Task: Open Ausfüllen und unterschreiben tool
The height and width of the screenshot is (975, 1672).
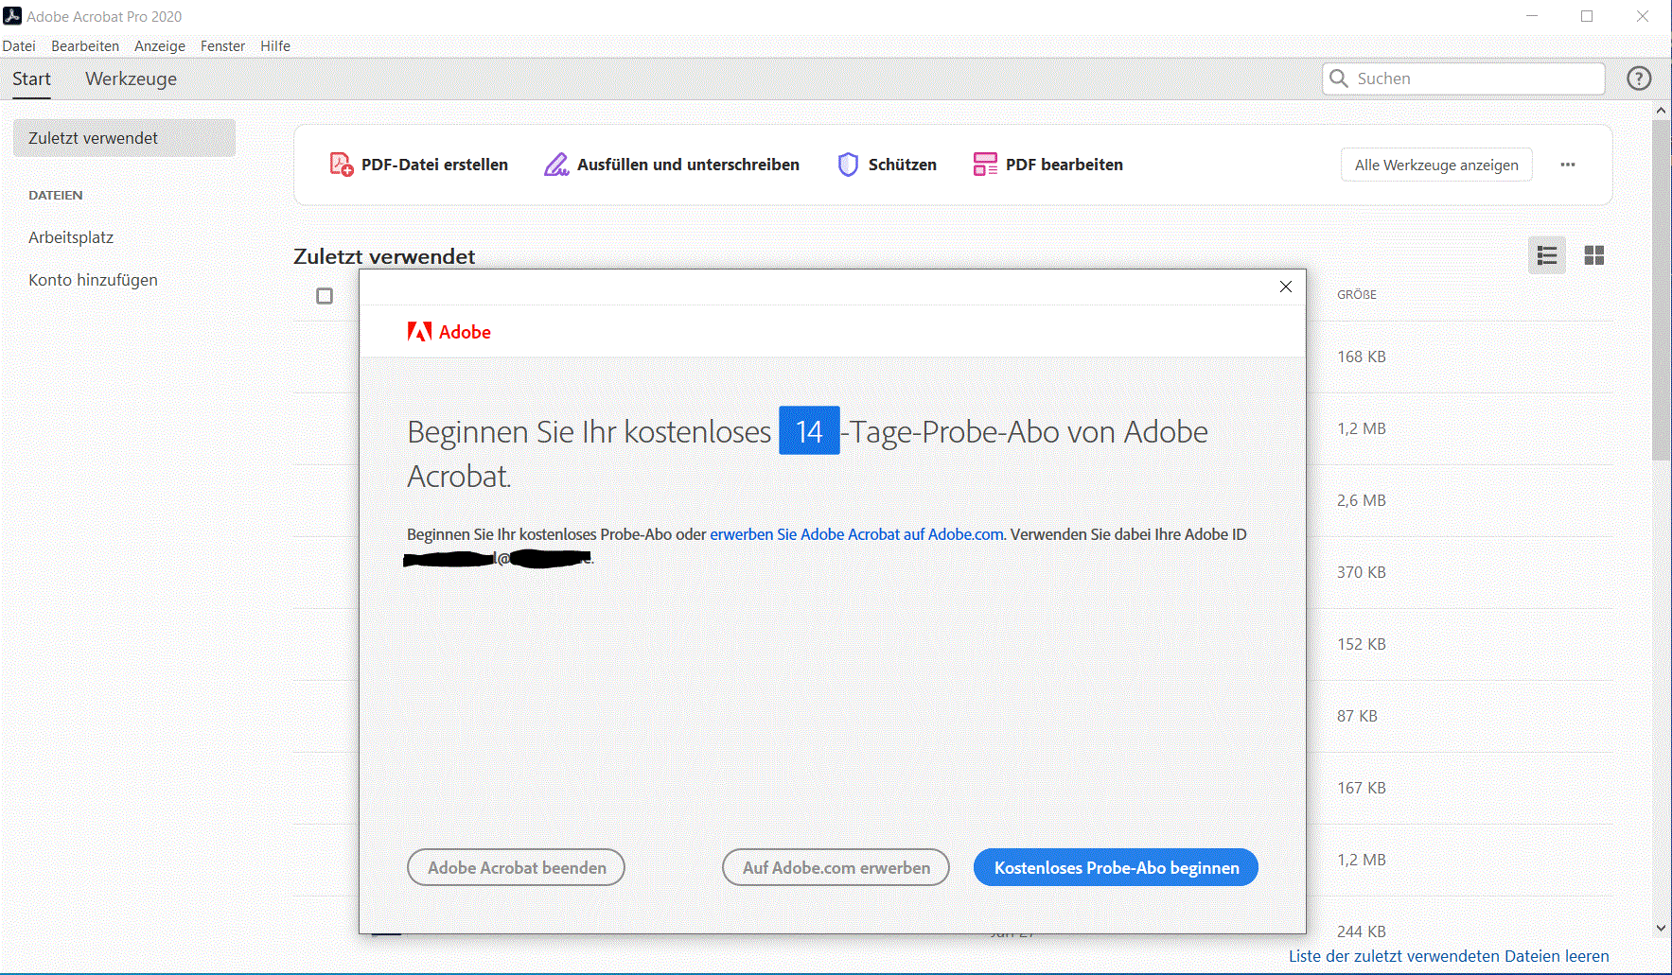Action: tap(672, 165)
